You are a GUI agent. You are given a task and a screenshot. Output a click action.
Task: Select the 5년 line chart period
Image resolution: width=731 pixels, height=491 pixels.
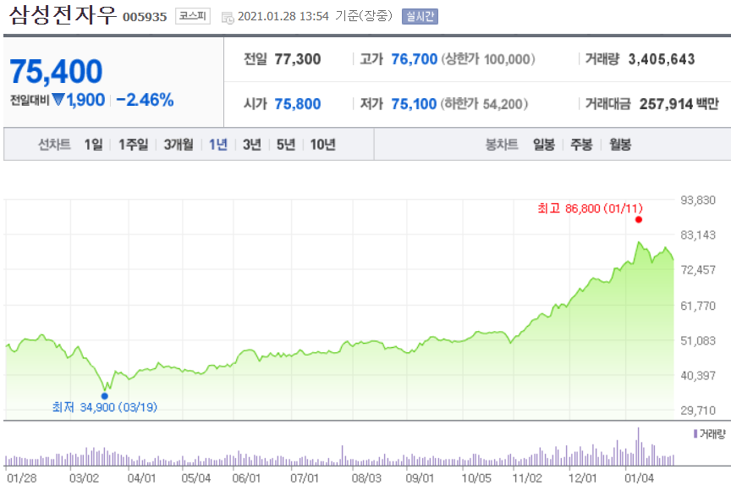point(286,145)
